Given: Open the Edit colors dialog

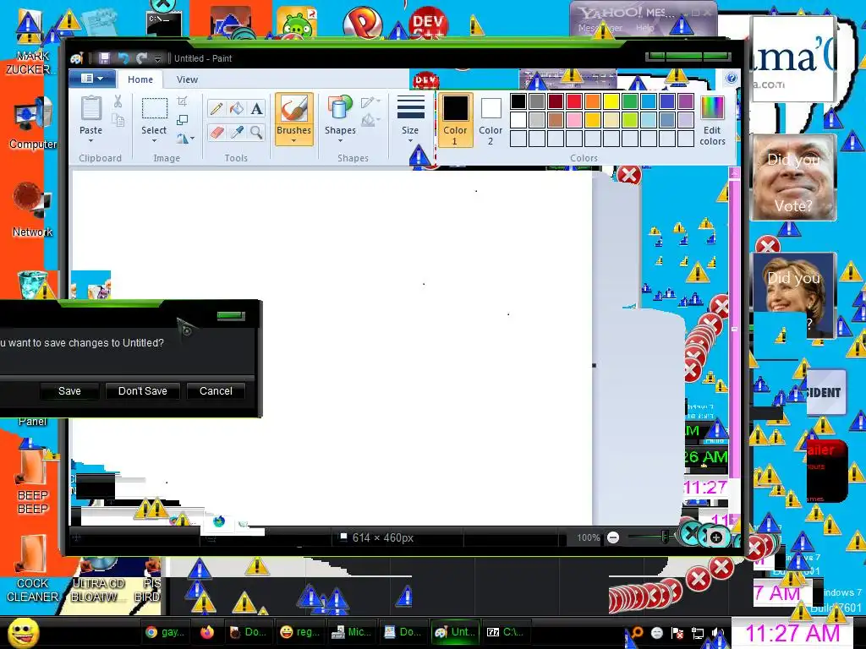Looking at the screenshot, I should [x=712, y=120].
